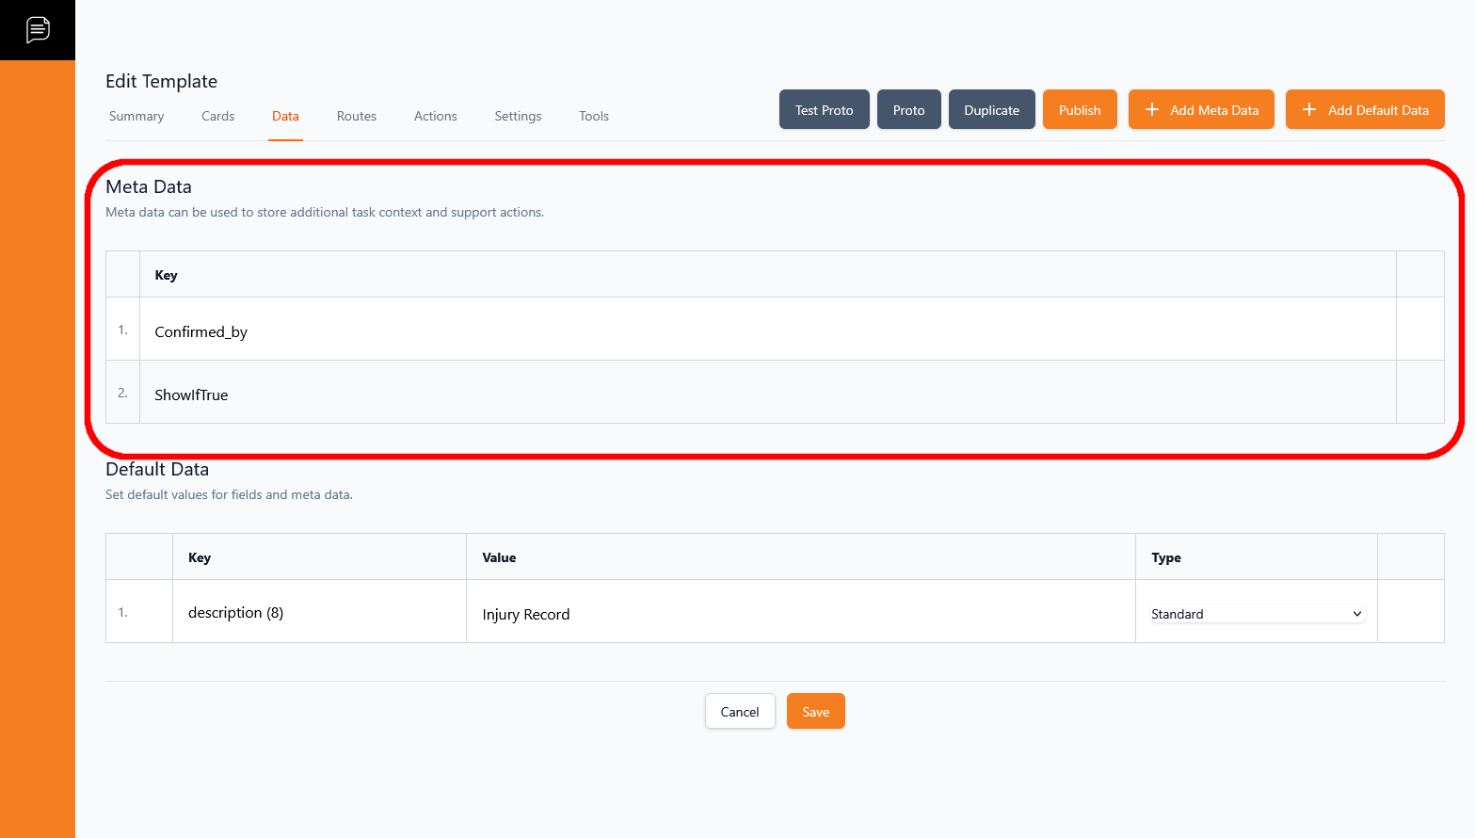The height and width of the screenshot is (838, 1475).
Task: Cancel editing the template
Action: 739,712
